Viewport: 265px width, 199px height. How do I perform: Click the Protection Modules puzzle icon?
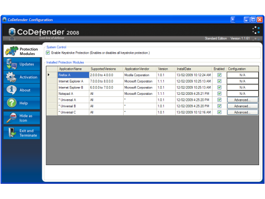coord(11,51)
